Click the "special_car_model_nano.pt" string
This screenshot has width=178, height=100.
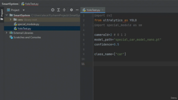tap(137, 40)
